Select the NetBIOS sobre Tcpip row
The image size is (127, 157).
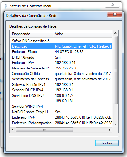coord(62,112)
